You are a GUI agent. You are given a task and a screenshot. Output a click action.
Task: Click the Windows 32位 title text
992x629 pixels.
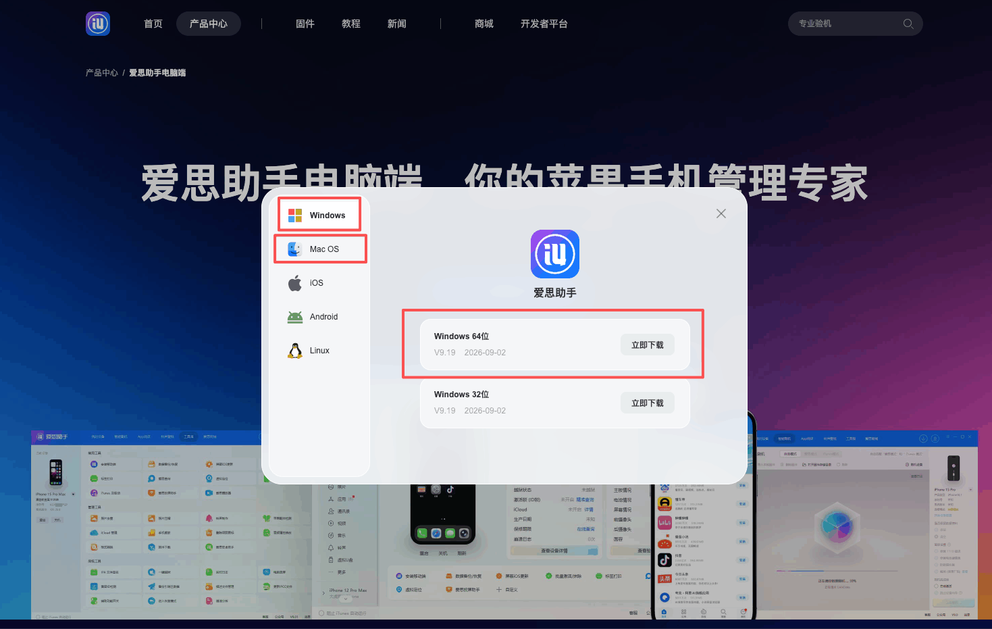click(x=462, y=395)
